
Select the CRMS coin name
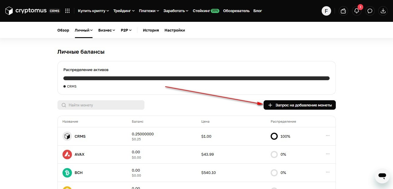(x=80, y=137)
